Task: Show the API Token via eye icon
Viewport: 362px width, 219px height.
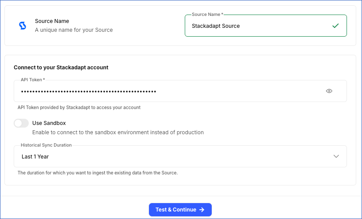Action: point(329,91)
